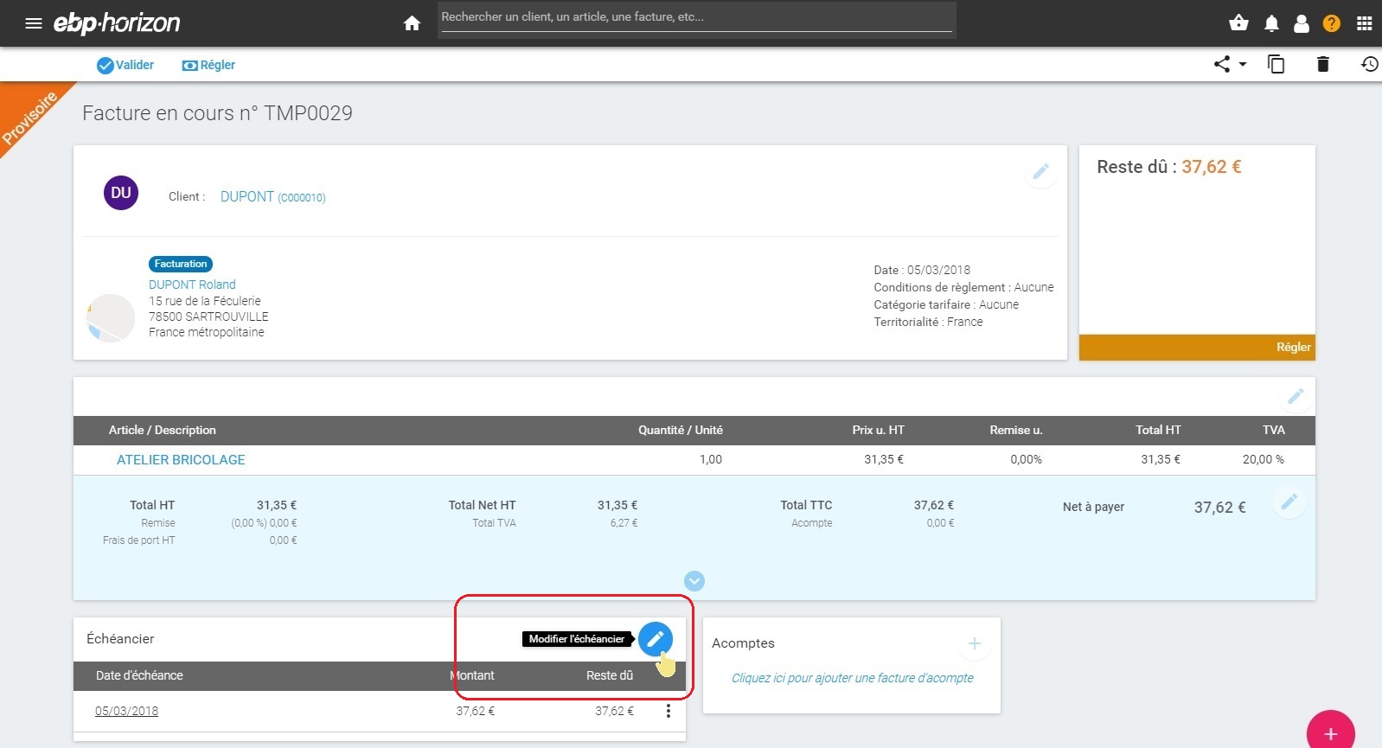Screen dimensions: 1382x748
Task: Click the address map thumbnail
Action: tap(111, 317)
